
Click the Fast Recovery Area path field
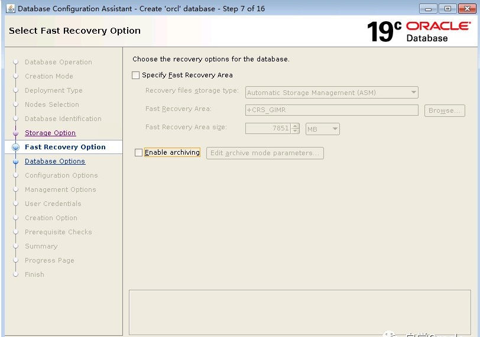[332, 110]
